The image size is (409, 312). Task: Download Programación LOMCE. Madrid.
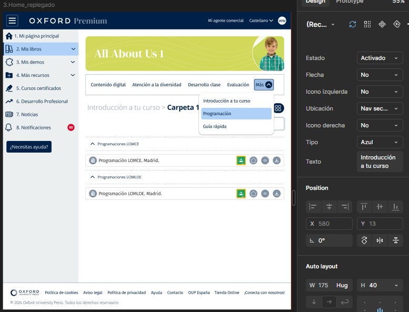277,160
